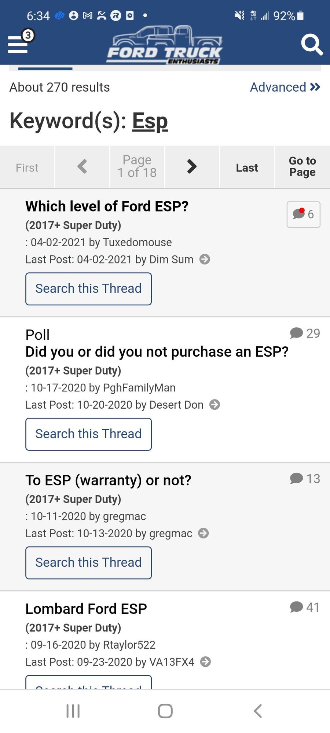This screenshot has width=330, height=733.
Task: Jump to last post by gregmac arrow
Action: (x=203, y=533)
